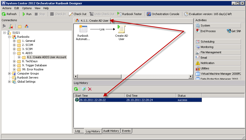Image resolution: width=246 pixels, height=140 pixels.
Task: Click the Runbook Automation activity icon
Action: tap(83, 29)
